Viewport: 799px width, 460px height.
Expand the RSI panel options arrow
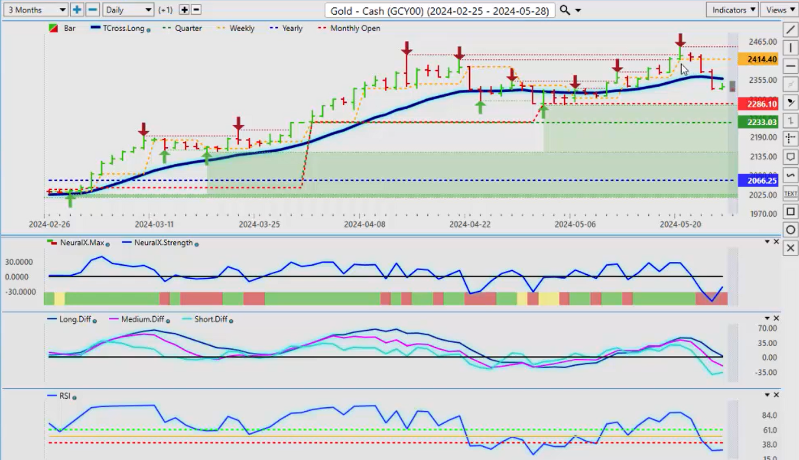click(768, 395)
